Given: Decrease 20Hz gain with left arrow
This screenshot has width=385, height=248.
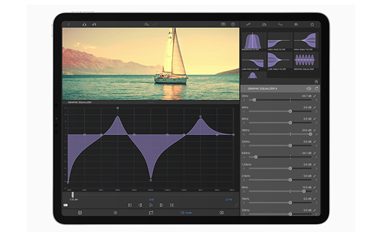Looking at the screenshot, I should pos(244,100).
